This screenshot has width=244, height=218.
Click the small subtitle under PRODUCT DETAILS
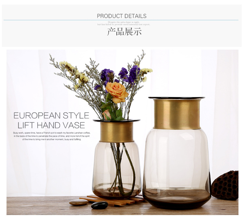(124, 23)
